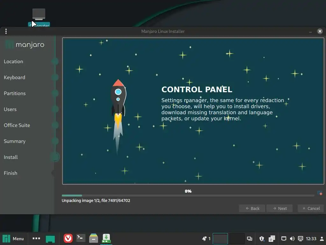Select the Location step in sidebar

pyautogui.click(x=13, y=62)
